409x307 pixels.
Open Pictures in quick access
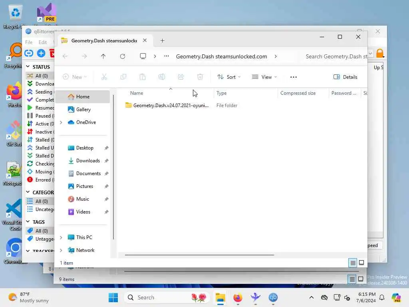[x=83, y=186]
